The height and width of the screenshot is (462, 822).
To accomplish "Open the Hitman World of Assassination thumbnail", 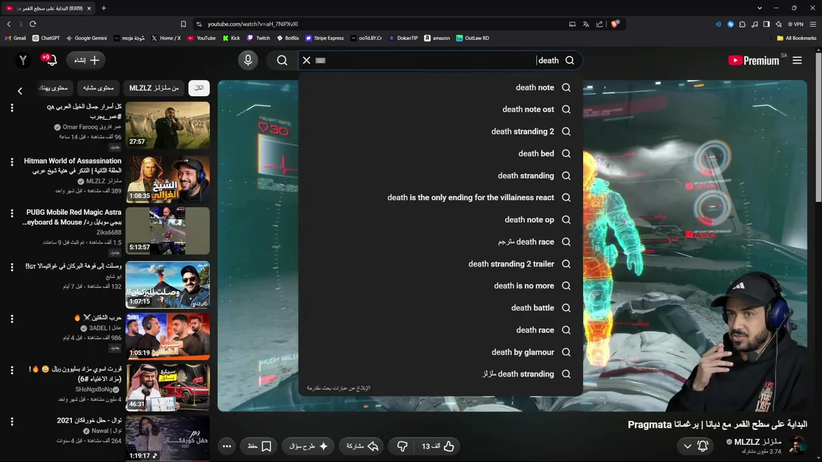I will click(x=168, y=179).
